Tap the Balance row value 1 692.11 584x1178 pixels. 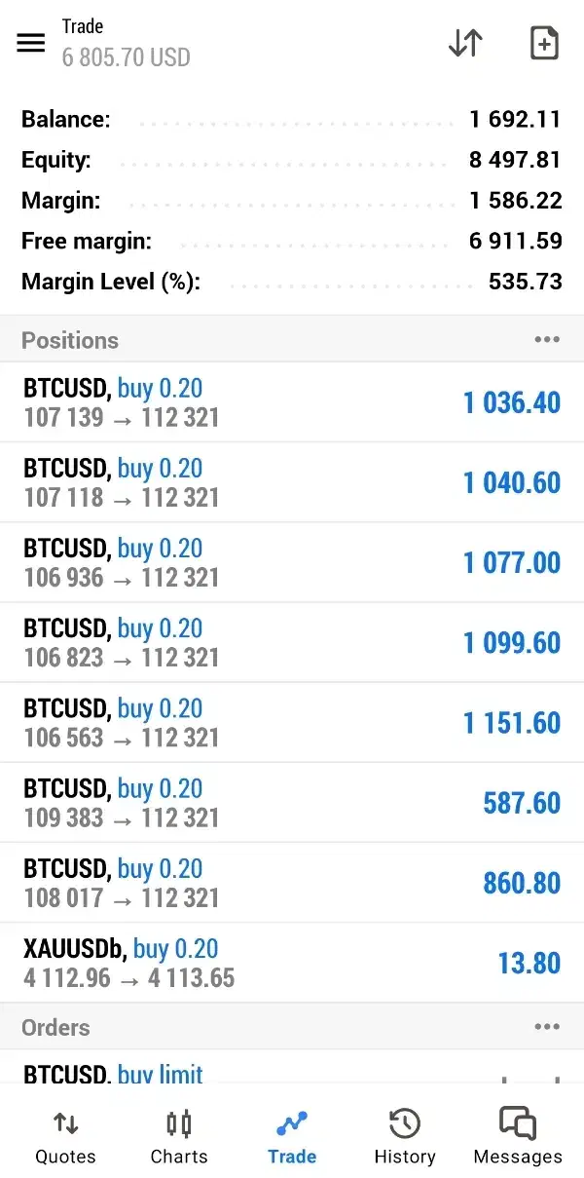(x=515, y=120)
